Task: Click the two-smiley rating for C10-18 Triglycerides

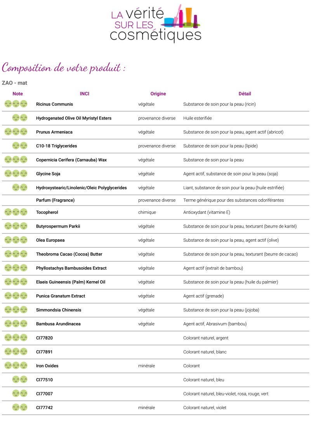Action: (x=20, y=146)
